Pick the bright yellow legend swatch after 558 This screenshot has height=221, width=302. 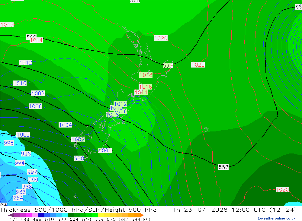(101, 215)
